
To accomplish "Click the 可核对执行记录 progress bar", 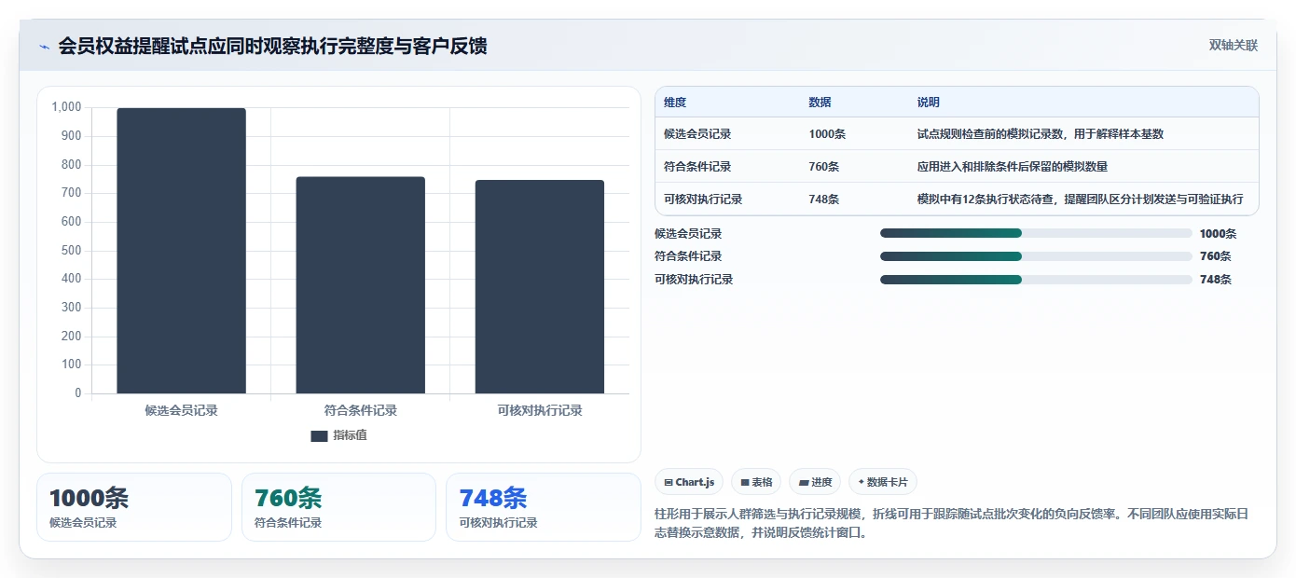I will [x=1036, y=280].
